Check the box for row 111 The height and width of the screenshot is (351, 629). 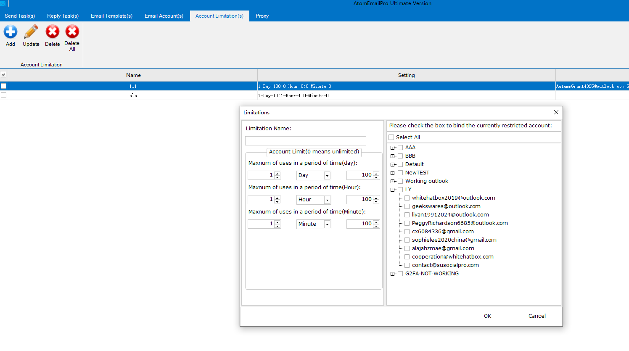pyautogui.click(x=4, y=86)
